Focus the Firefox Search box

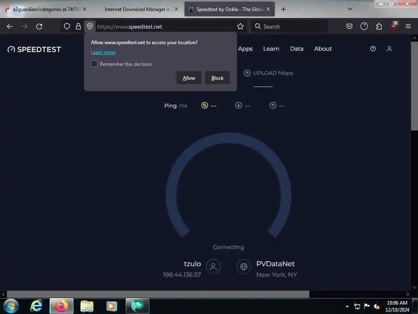point(289,27)
